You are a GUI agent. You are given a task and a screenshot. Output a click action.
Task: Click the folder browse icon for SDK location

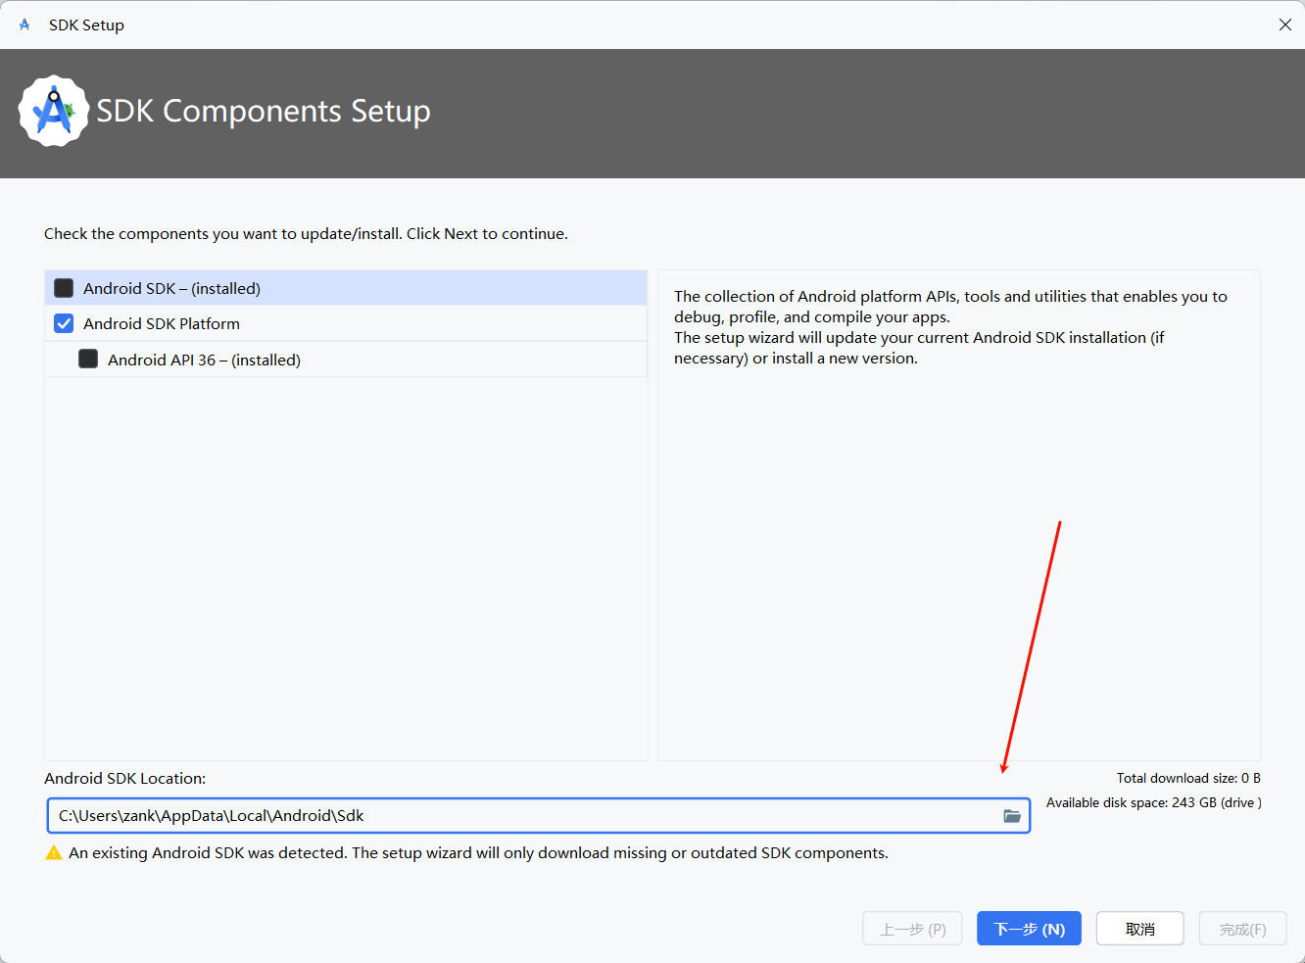(1012, 816)
